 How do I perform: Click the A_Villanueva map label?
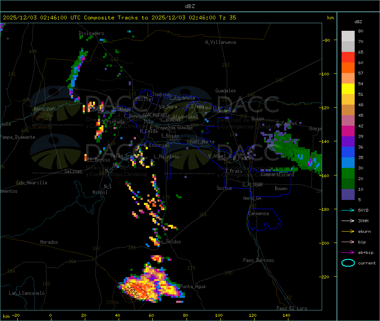pos(220,42)
